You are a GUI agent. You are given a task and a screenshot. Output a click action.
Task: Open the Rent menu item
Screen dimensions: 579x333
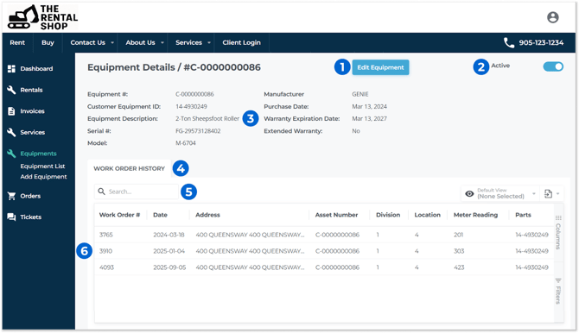(x=17, y=43)
